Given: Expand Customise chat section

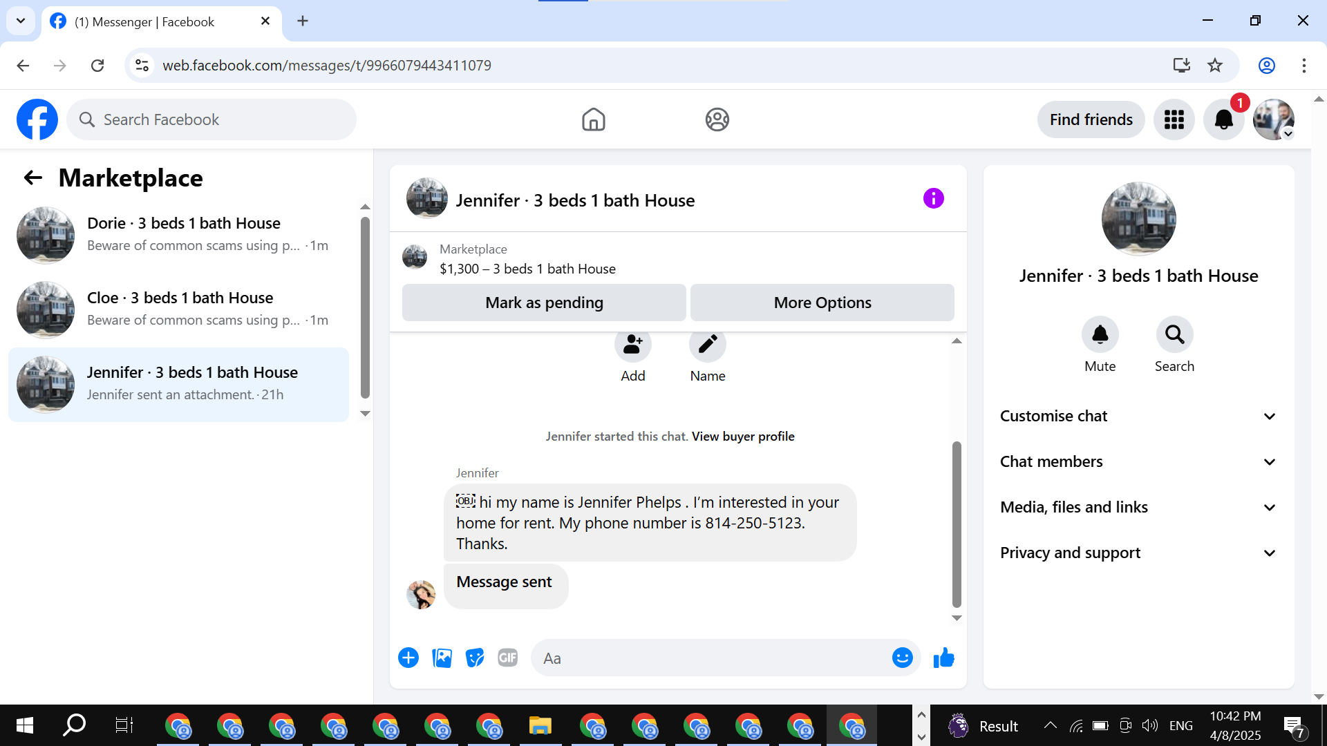Looking at the screenshot, I should tap(1138, 416).
